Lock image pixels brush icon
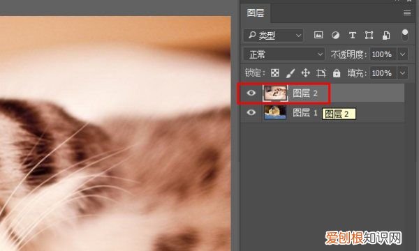Viewport: 419px width, 251px height. click(291, 73)
